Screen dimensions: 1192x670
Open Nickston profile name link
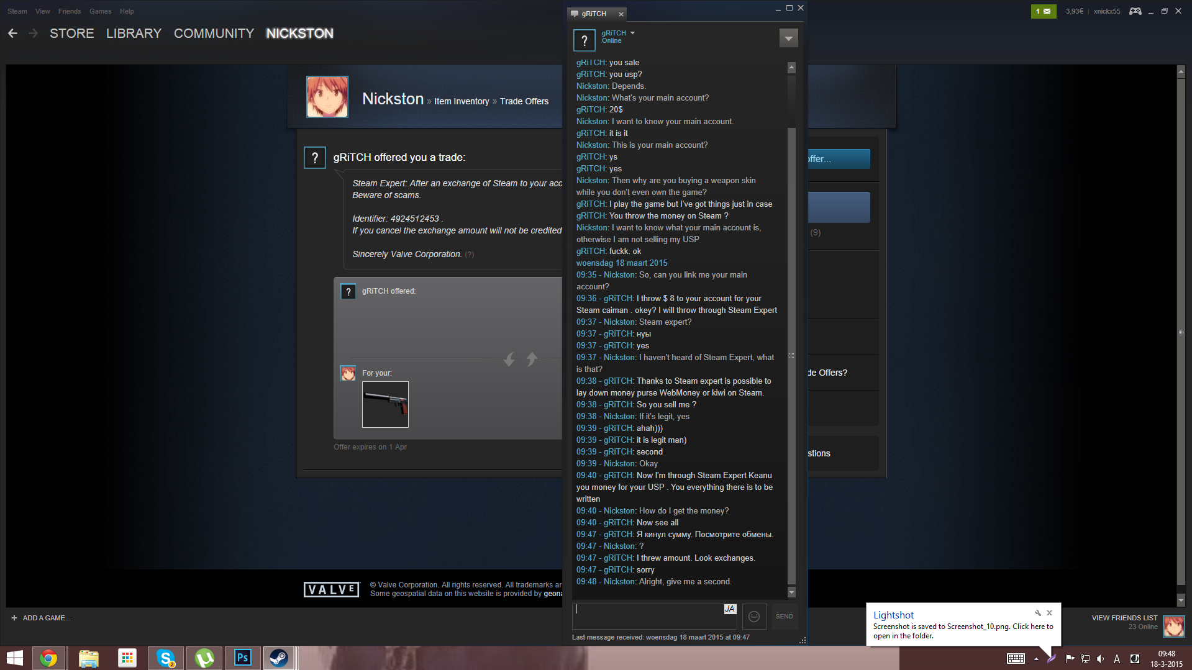click(x=393, y=99)
